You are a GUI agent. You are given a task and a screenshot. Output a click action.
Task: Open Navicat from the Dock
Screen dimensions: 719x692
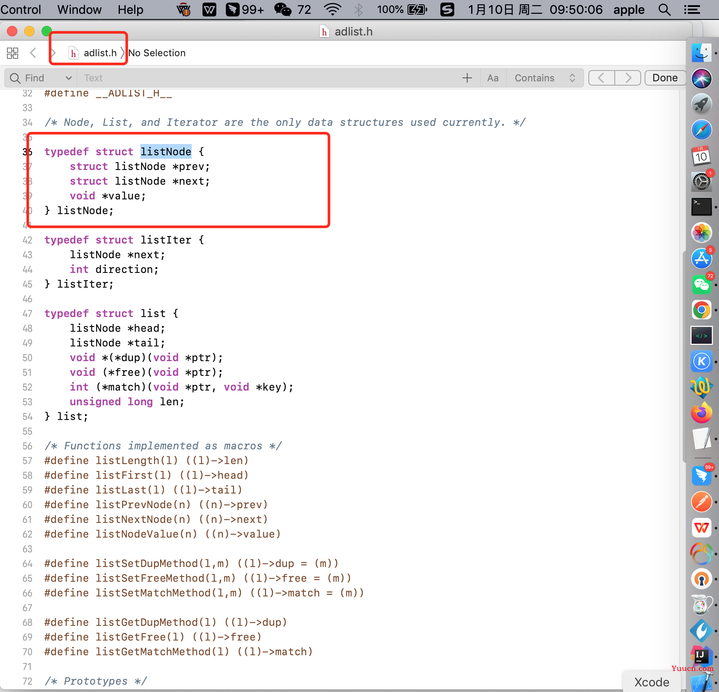pyautogui.click(x=701, y=553)
